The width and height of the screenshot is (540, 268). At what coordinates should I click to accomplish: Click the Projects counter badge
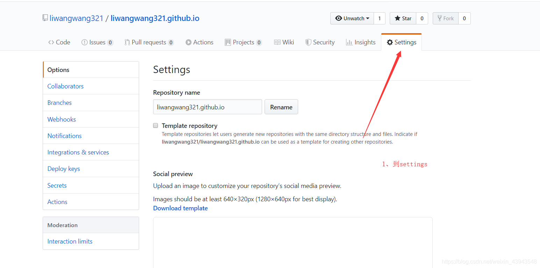259,43
